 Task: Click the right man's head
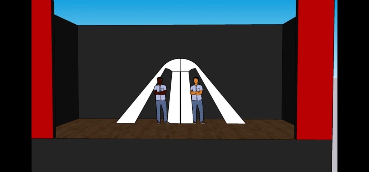pos(196,81)
